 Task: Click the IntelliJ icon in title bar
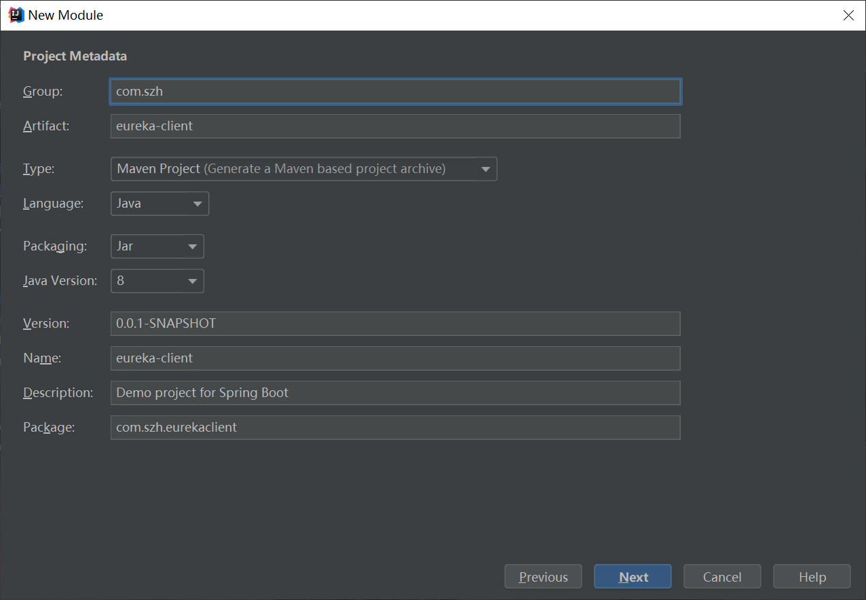(x=16, y=15)
